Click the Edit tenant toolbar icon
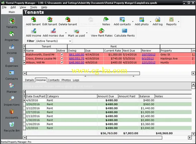Image resolution: width=196 pixels, height=144 pixels. (x=50, y=21)
